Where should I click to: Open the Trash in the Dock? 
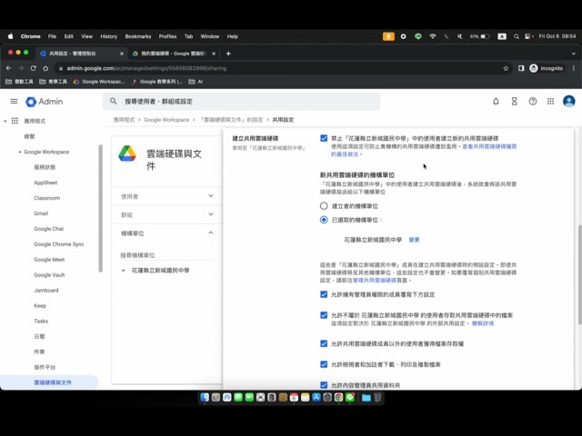(x=377, y=398)
